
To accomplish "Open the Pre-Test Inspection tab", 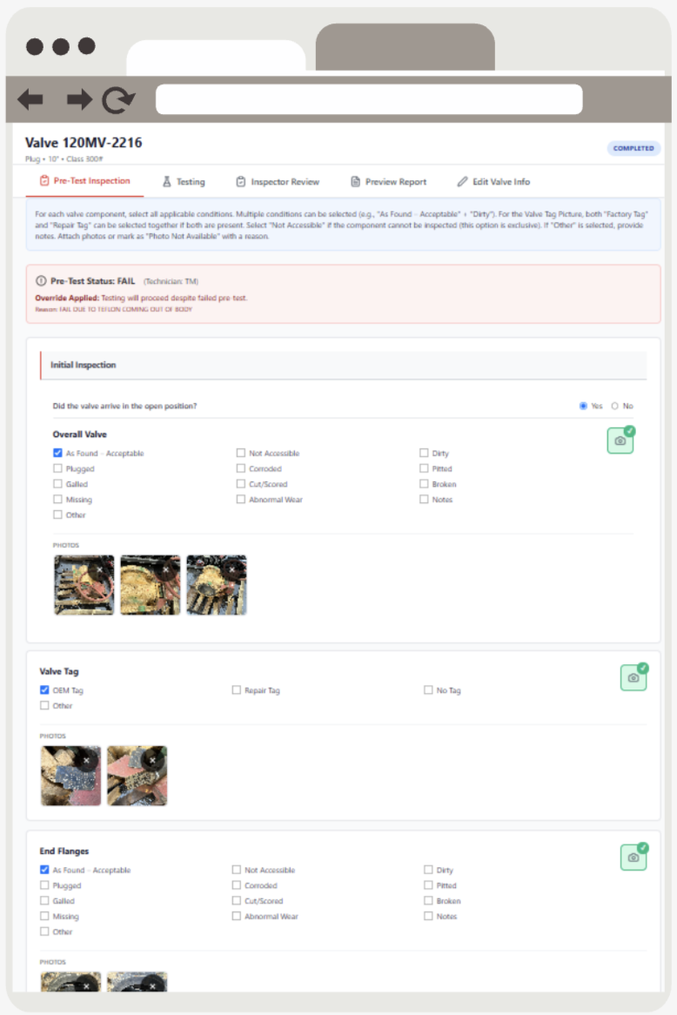I will tap(84, 181).
